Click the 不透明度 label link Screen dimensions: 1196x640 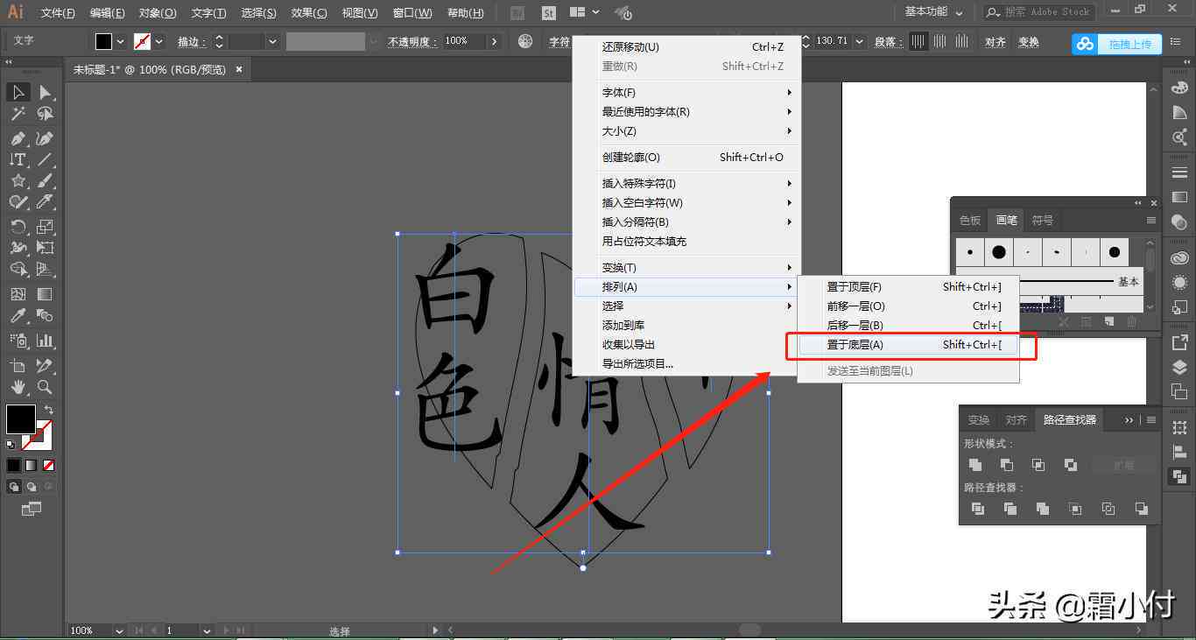point(413,42)
